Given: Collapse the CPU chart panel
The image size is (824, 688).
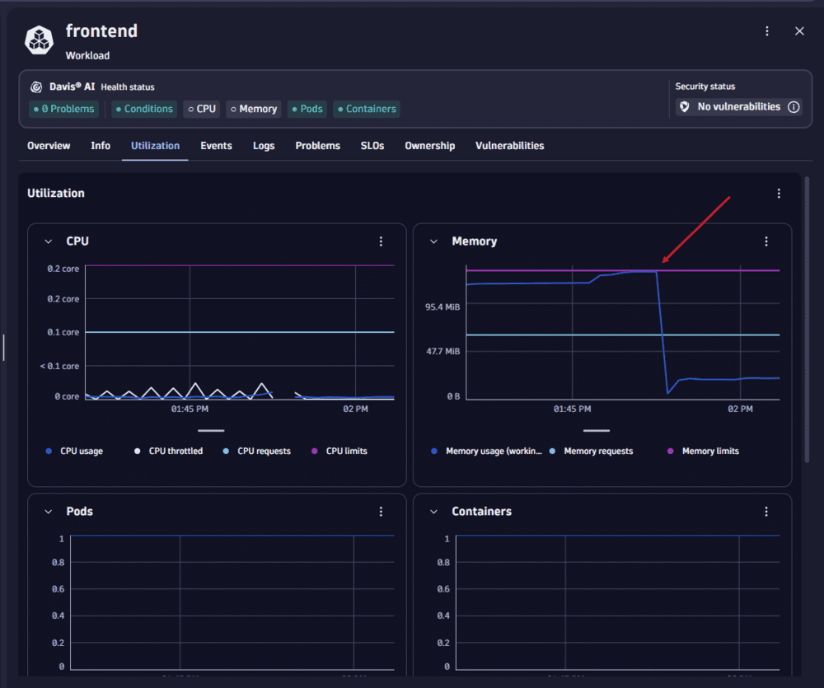Looking at the screenshot, I should point(48,241).
